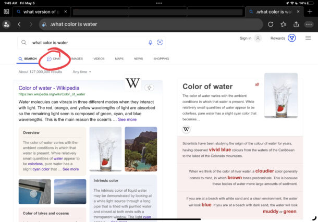The image size is (318, 222).
Task: Open a new tab with plus button
Action: tap(312, 11)
